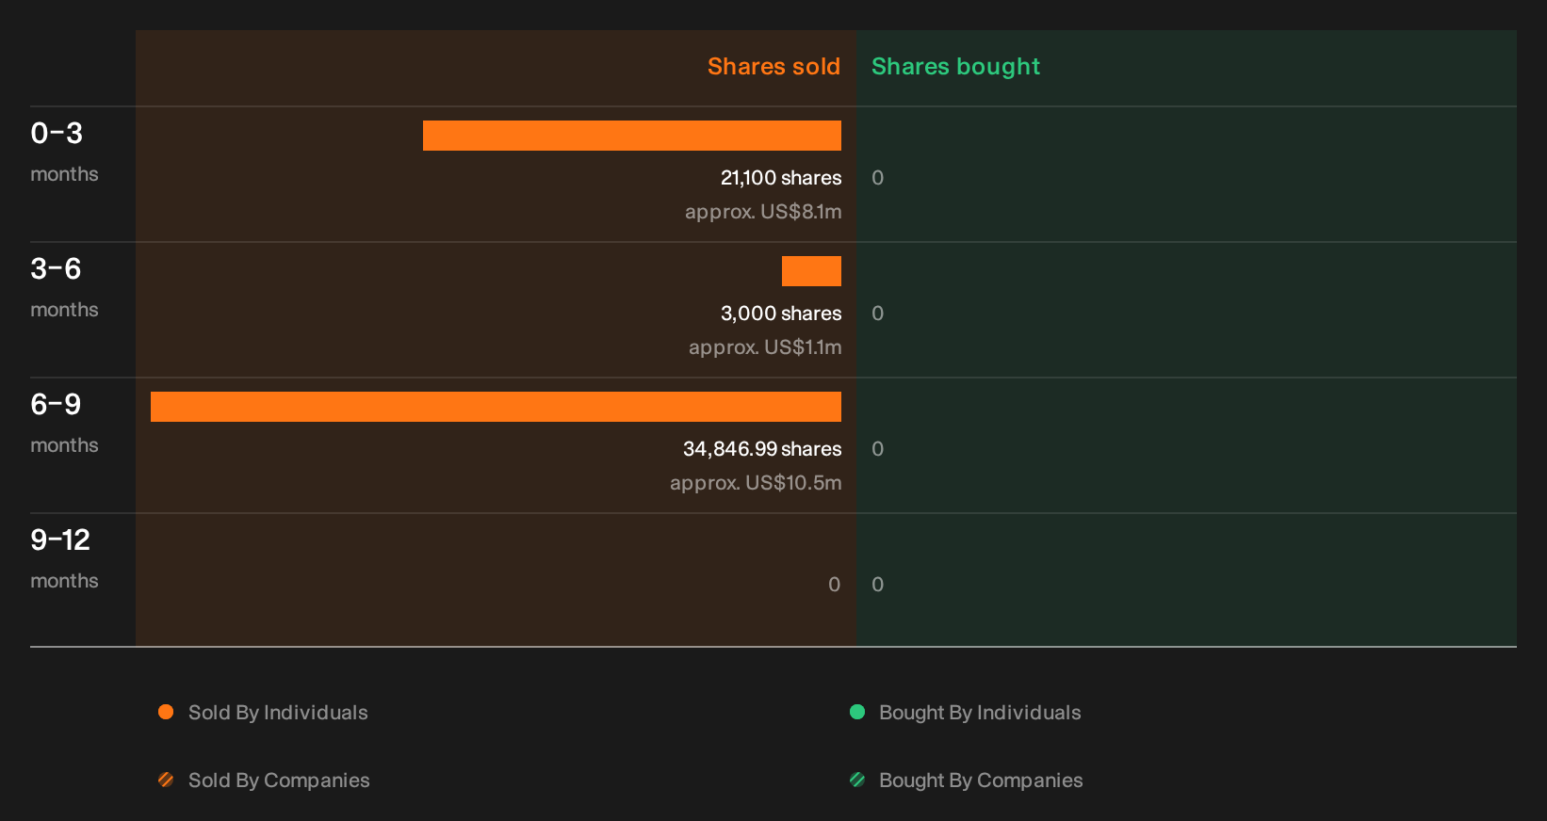
Task: Click the approx. US$10.5m value
Action: pyautogui.click(x=756, y=483)
